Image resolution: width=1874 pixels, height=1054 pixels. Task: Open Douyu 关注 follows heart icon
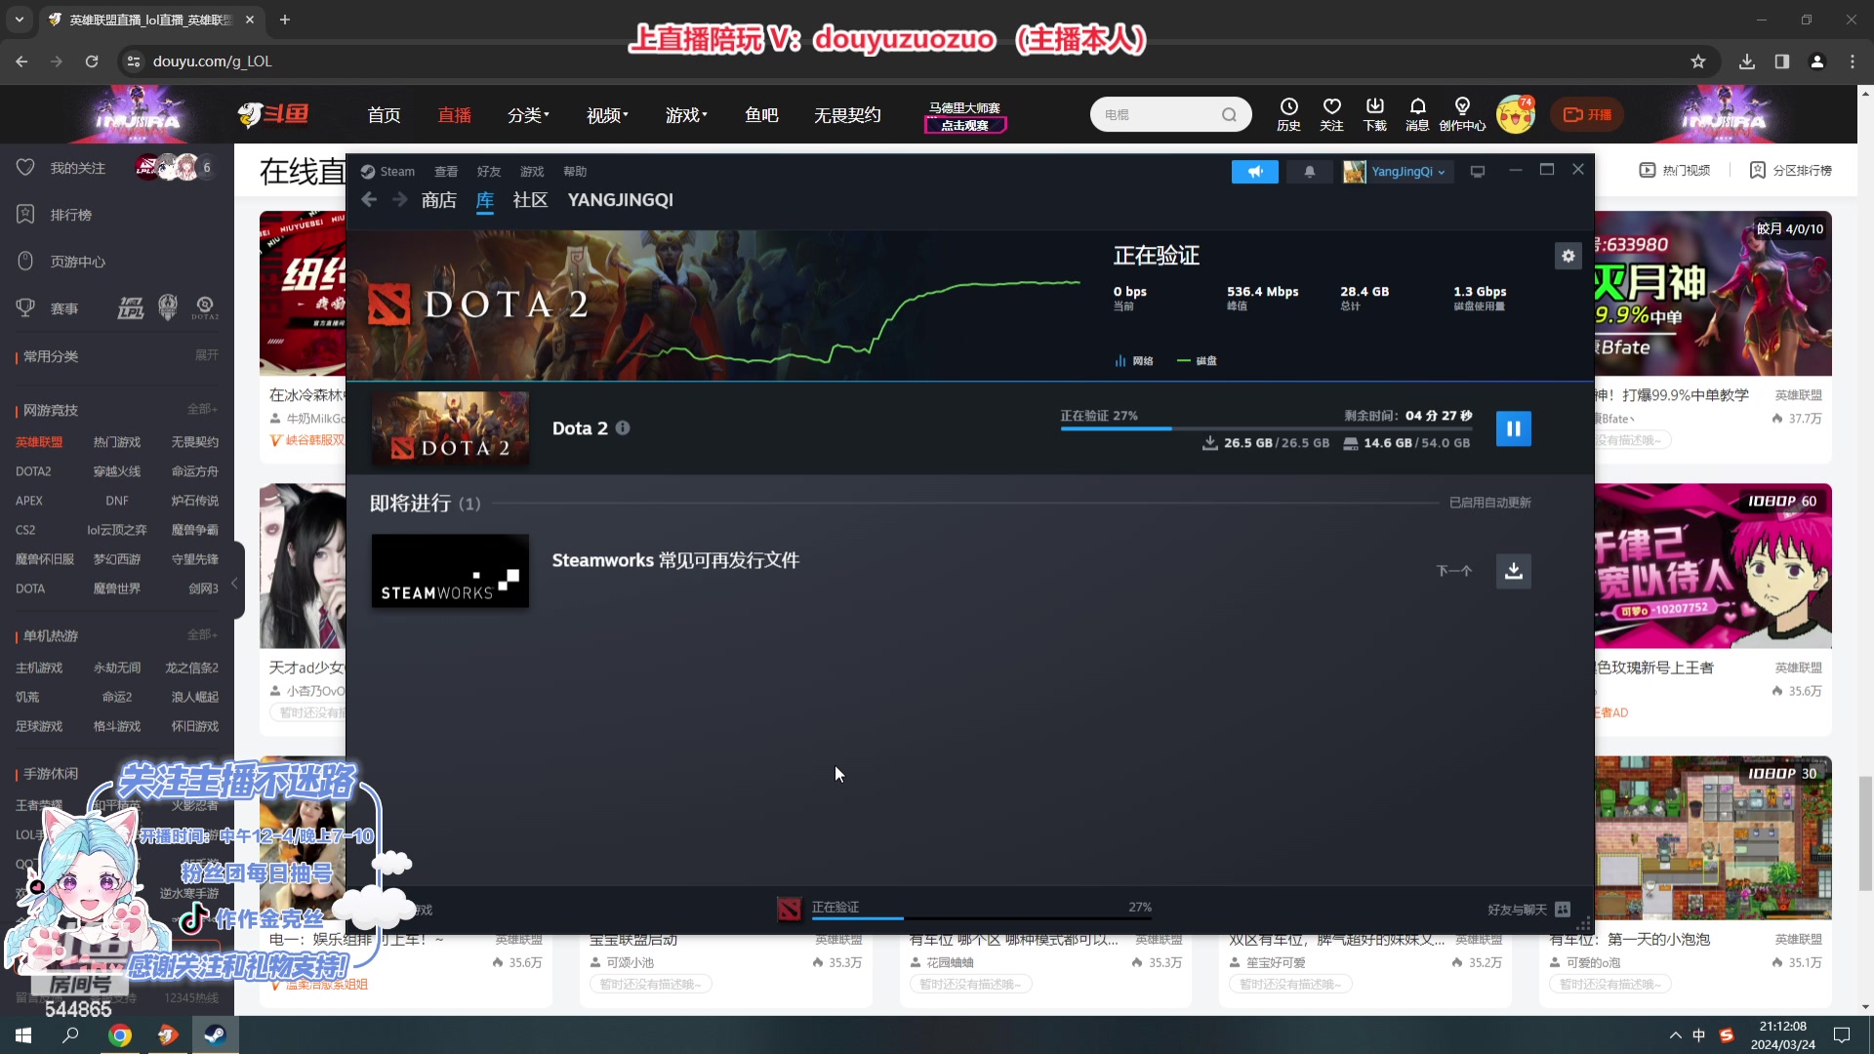(1331, 114)
